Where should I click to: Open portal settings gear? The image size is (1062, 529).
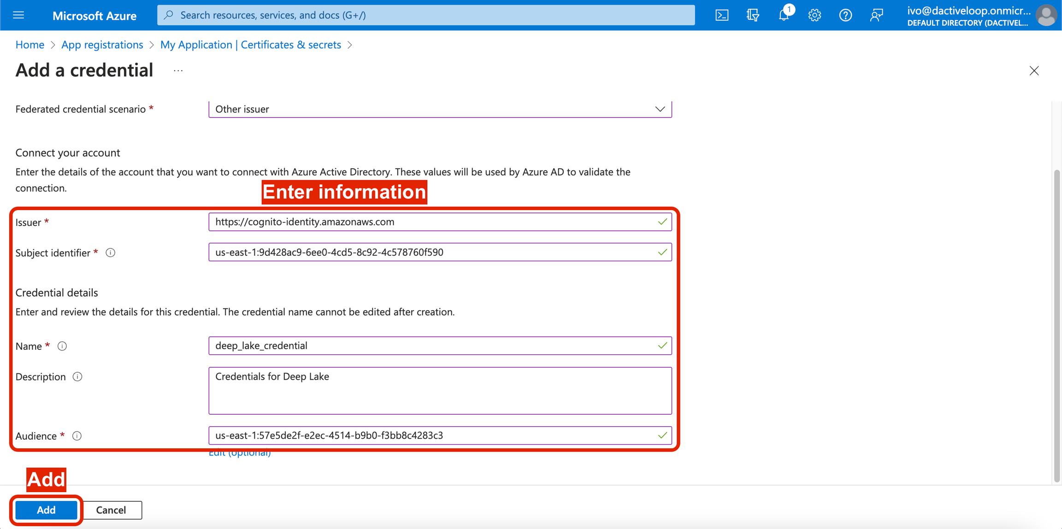[814, 15]
